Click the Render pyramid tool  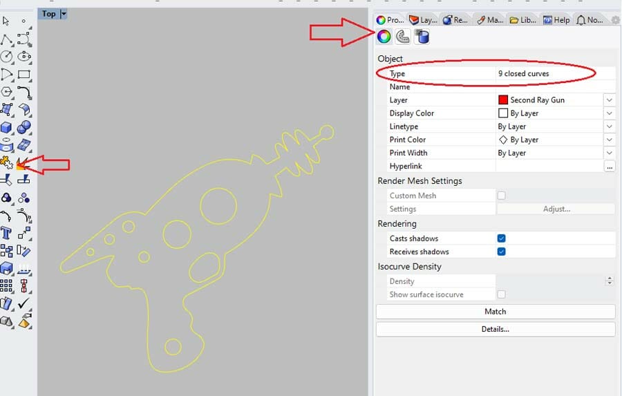(x=25, y=321)
